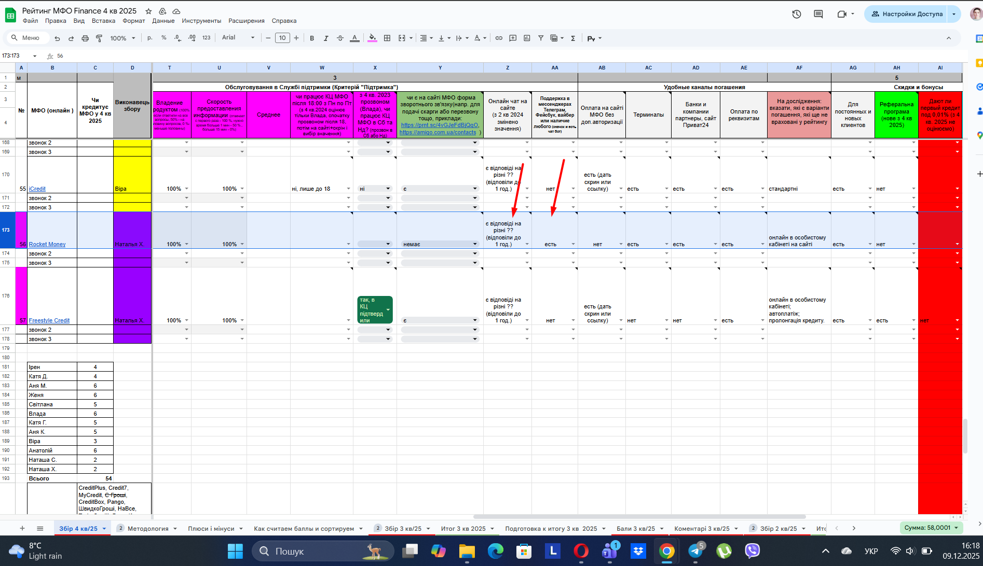Screen dimensions: 983x566
Task: Expand the Сумма summary dropdown
Action: click(955, 528)
